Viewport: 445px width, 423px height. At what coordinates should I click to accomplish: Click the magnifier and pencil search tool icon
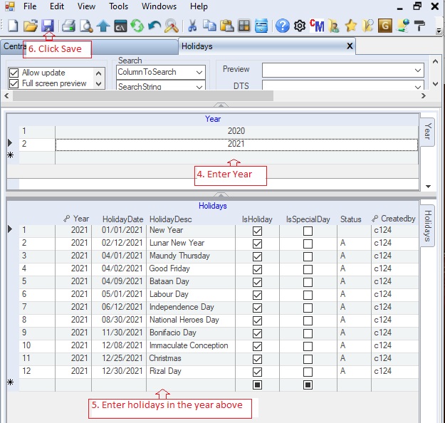coord(172,26)
